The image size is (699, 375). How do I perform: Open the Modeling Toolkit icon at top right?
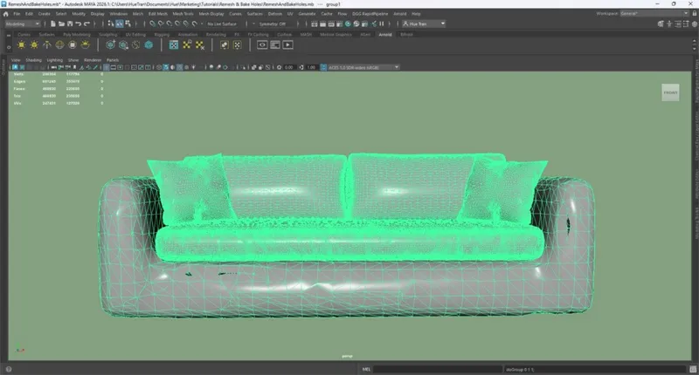(x=661, y=24)
